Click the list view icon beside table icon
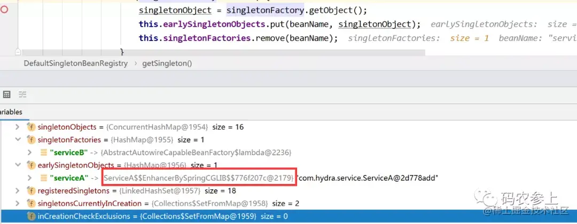This screenshot has height=224, width=577. (23, 95)
